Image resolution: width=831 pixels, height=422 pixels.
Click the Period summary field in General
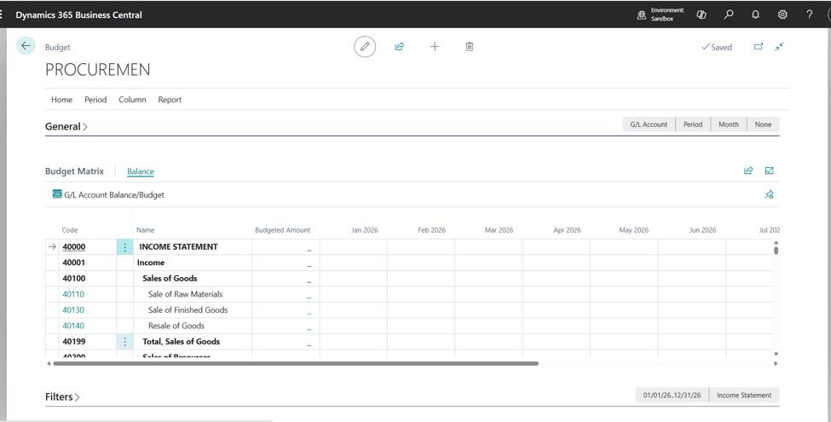coord(693,124)
